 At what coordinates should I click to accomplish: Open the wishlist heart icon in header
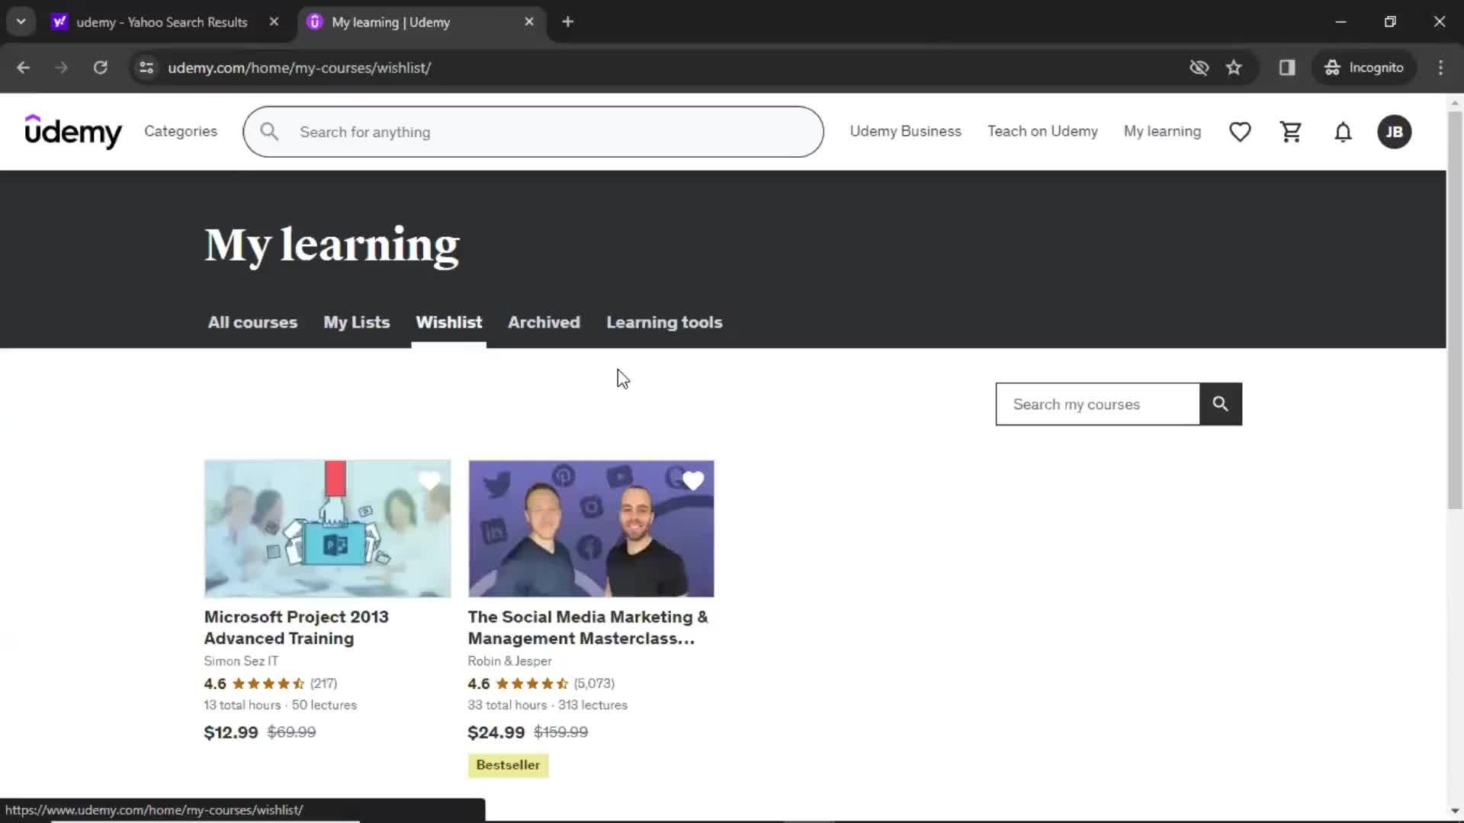[x=1240, y=132]
